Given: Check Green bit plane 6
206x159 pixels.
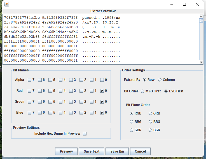Looking at the screenshot, I should (x=40, y=102).
